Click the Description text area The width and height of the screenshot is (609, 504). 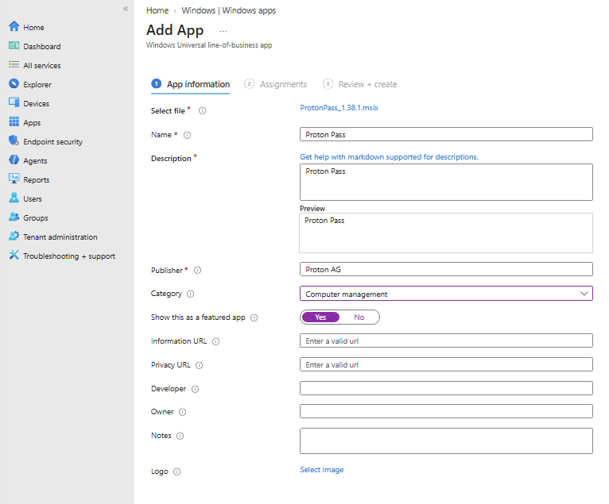(446, 183)
